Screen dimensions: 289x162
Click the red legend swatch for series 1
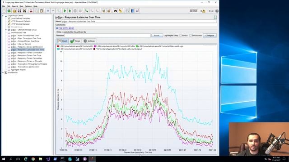click(x=58, y=46)
